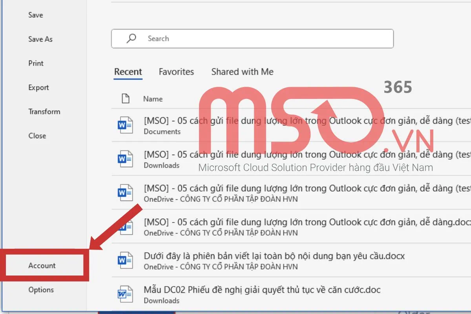Select the Recent tab
471x314 pixels.
(x=128, y=72)
